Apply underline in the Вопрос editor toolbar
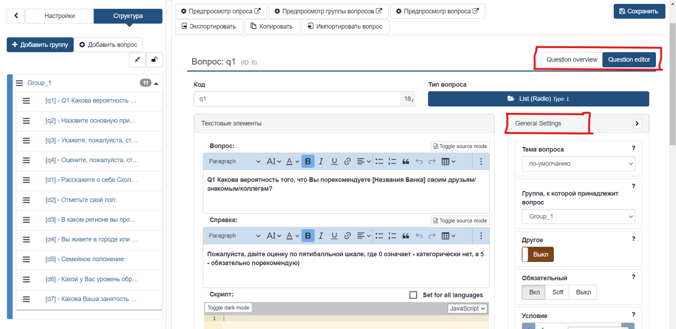 click(334, 161)
